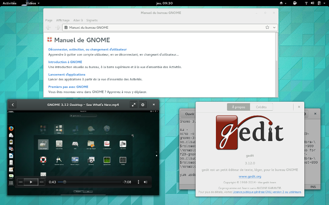This screenshot has height=205, width=329.
Task: Click Ouvrir in the gedit window
Action: 190,114
